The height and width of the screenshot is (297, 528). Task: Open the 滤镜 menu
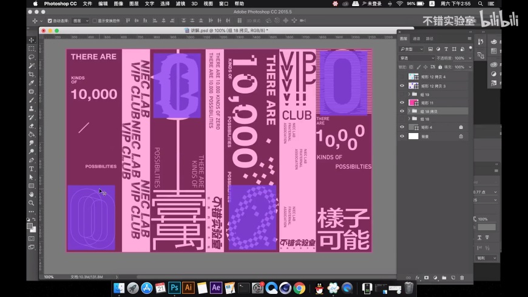tap(180, 4)
